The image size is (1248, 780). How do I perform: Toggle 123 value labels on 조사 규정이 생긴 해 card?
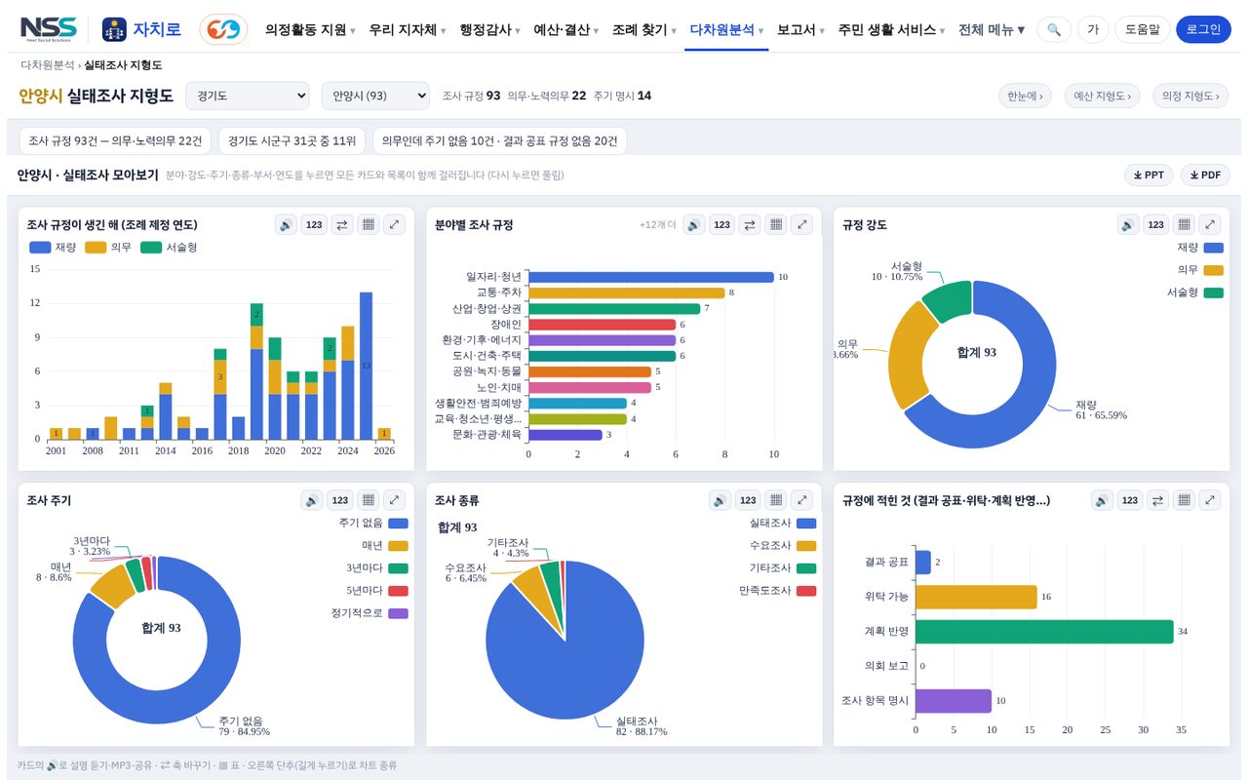click(x=314, y=225)
